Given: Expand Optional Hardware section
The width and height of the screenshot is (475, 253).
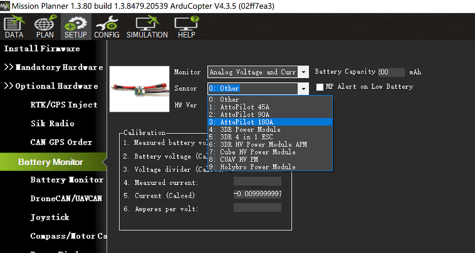Looking at the screenshot, I should coord(51,86).
